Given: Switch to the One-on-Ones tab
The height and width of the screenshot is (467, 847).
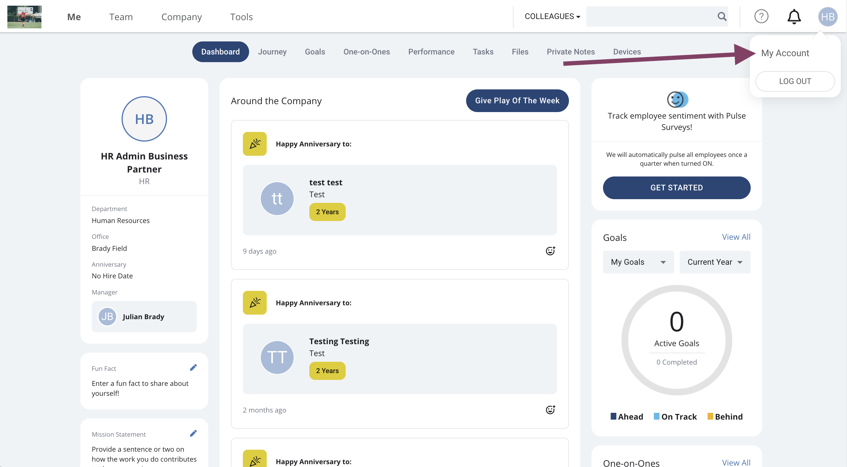Looking at the screenshot, I should coord(367,52).
